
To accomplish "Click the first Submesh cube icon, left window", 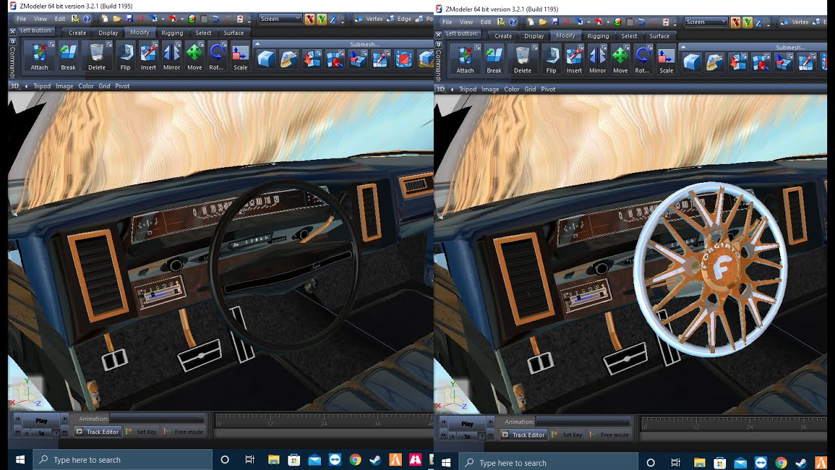I will (x=266, y=59).
